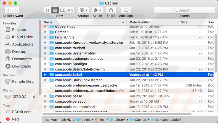Click 'Jan 29, 2018 at 10:10 AM' date
This screenshot has height=123, width=218.
click(x=150, y=96)
